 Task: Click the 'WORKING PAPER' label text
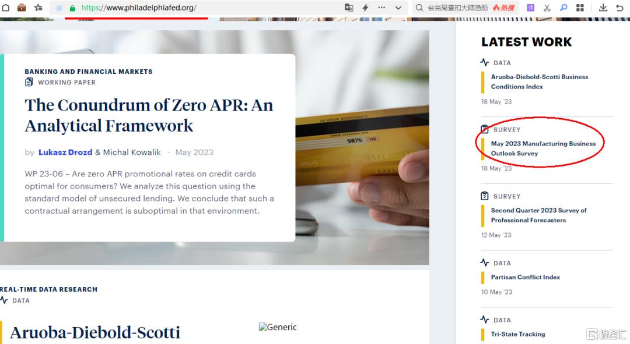point(66,82)
